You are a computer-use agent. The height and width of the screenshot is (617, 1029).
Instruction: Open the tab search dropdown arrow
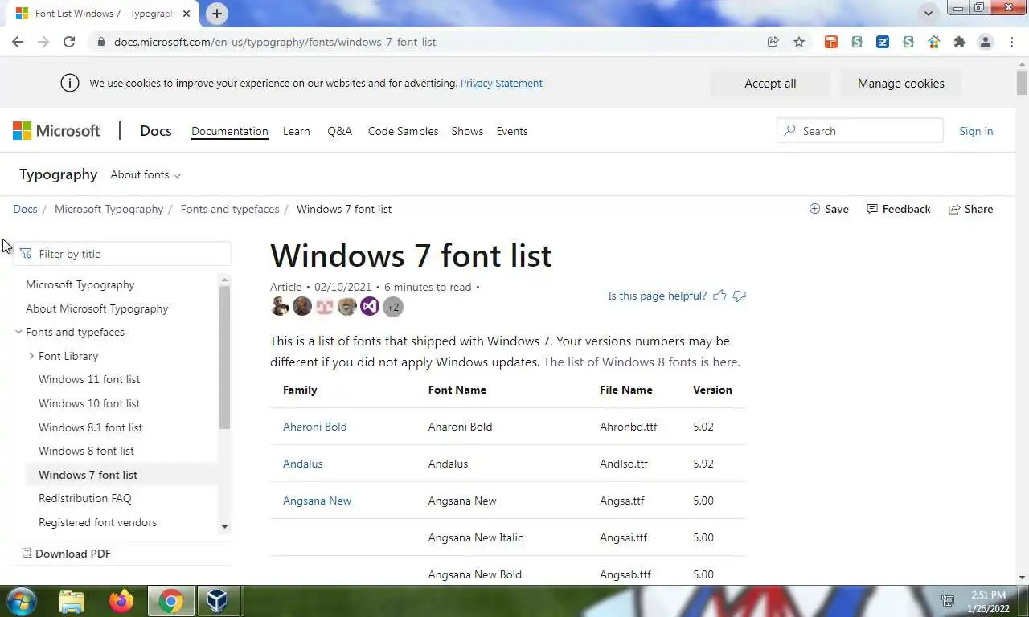click(928, 13)
